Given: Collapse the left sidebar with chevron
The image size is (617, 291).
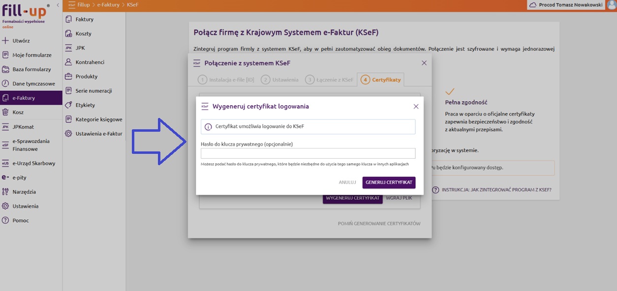Looking at the screenshot, I should 58,5.
